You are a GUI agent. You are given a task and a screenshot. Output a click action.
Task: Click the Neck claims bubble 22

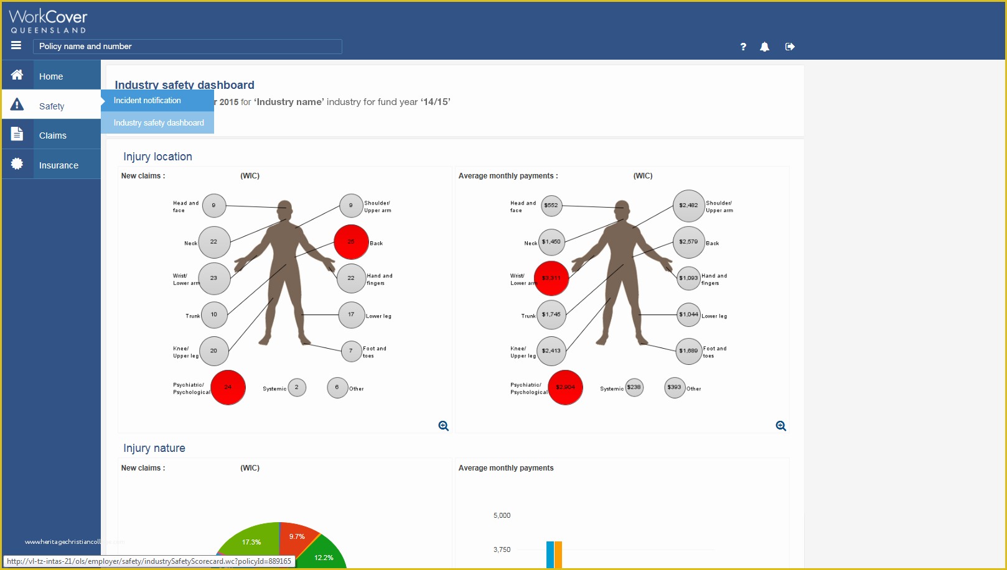coord(214,242)
